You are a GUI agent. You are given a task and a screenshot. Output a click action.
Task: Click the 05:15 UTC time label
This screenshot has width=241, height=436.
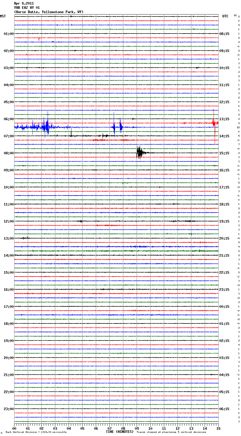(x=224, y=392)
